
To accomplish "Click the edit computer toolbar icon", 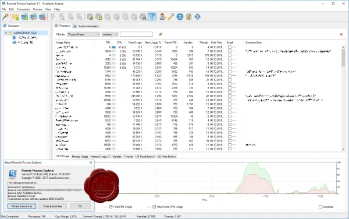I will [x=33, y=17].
